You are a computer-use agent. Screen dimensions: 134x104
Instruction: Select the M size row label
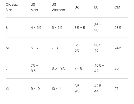7,48
